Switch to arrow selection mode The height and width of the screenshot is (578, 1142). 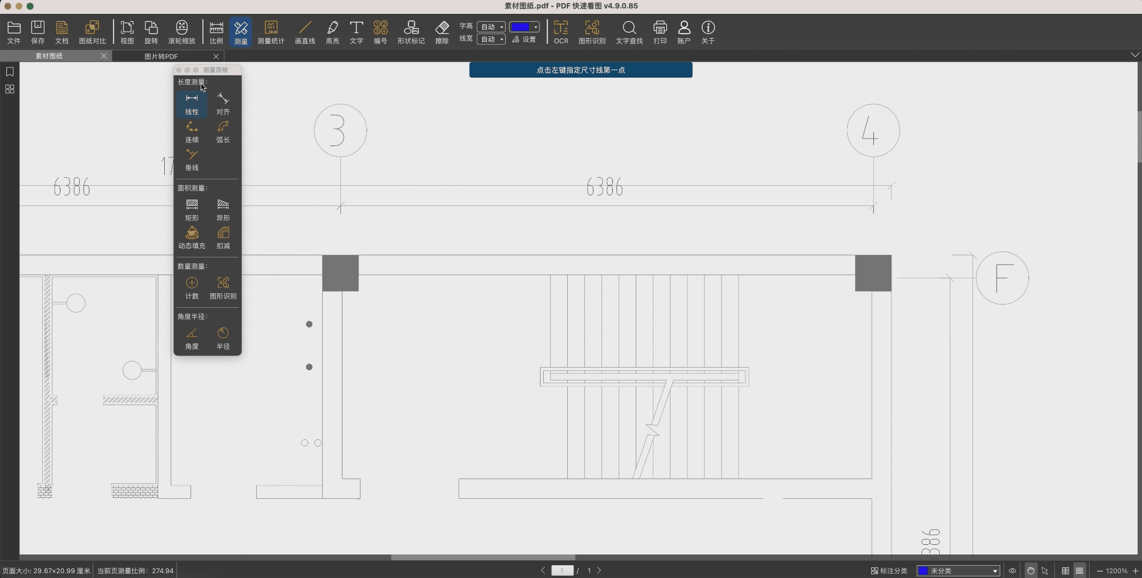click(x=1045, y=571)
